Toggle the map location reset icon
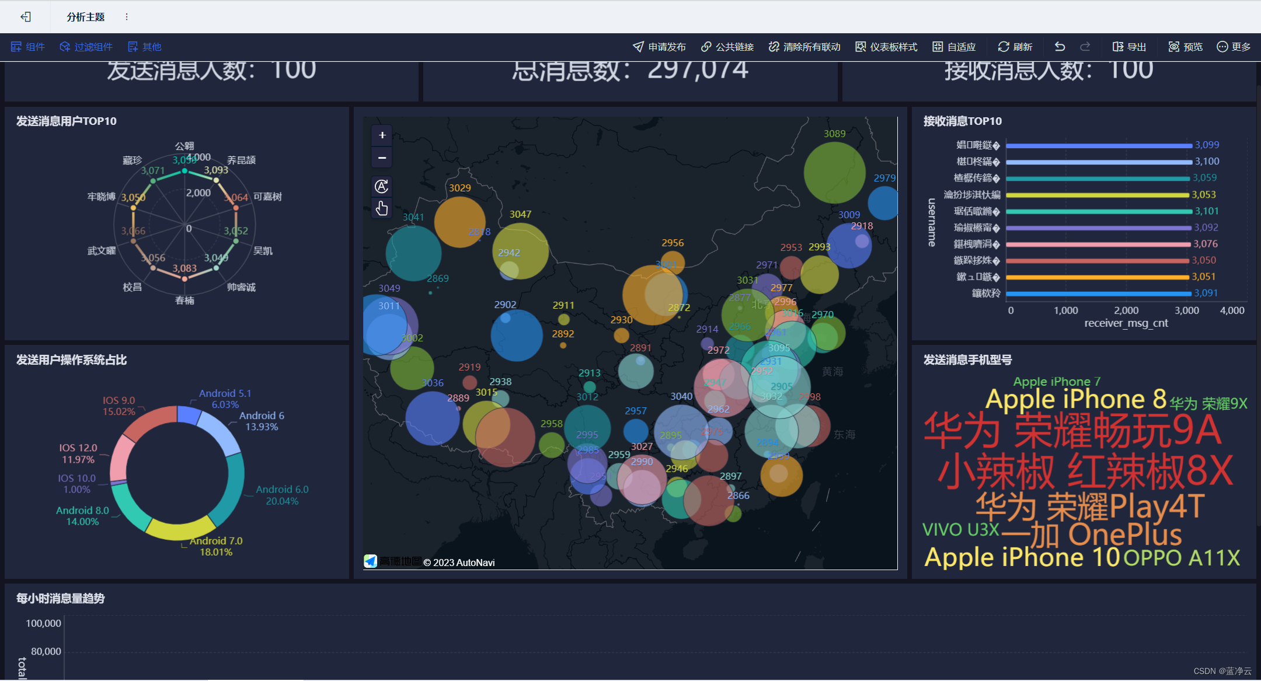The image size is (1261, 681). [381, 186]
